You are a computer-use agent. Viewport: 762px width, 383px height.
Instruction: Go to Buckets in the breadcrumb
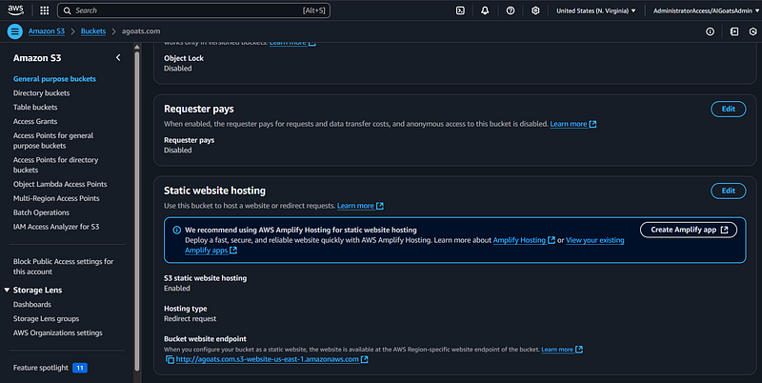tap(93, 31)
